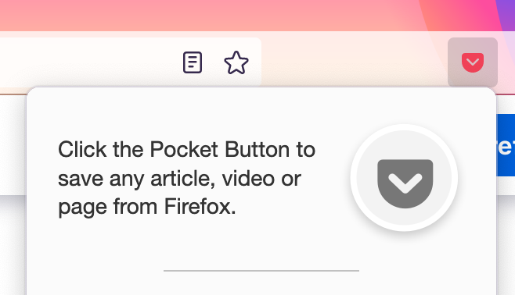Click the empty toolbar space left of the Pocket button

pos(355,62)
